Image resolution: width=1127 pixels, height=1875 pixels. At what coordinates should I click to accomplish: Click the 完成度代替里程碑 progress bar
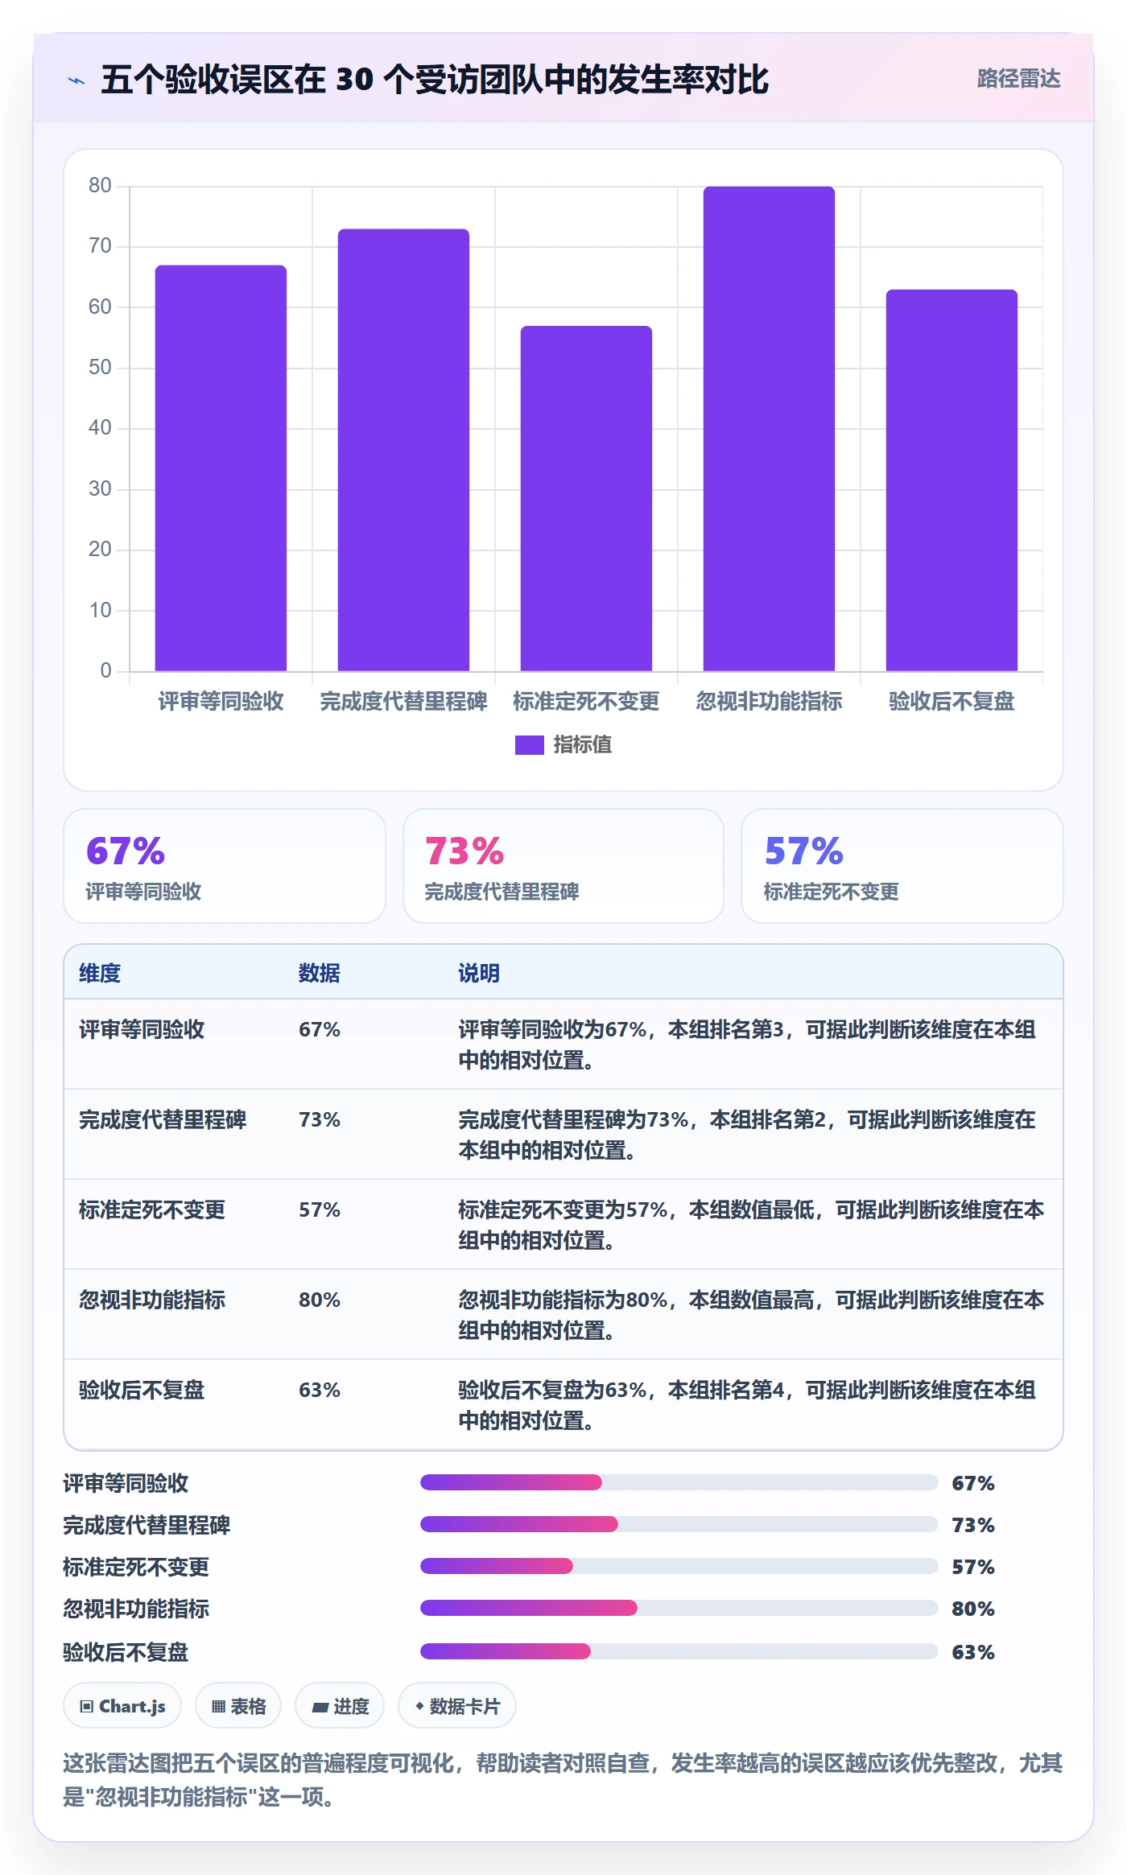click(x=679, y=1524)
